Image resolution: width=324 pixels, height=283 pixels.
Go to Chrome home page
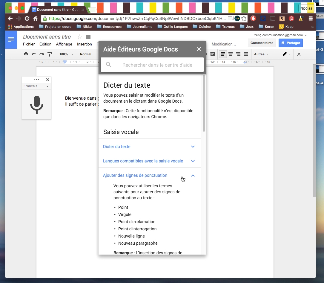(35, 19)
